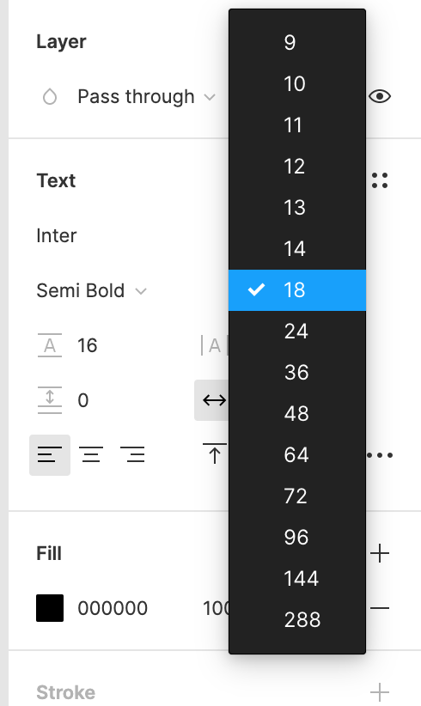The width and height of the screenshot is (421, 706).
Task: Click the blend mode droplet icon
Action: tap(50, 97)
